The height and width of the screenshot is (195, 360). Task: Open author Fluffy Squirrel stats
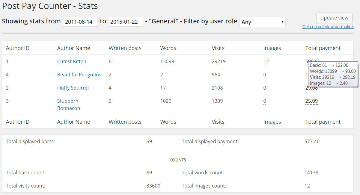73,88
